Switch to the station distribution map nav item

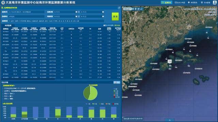point(180,2)
